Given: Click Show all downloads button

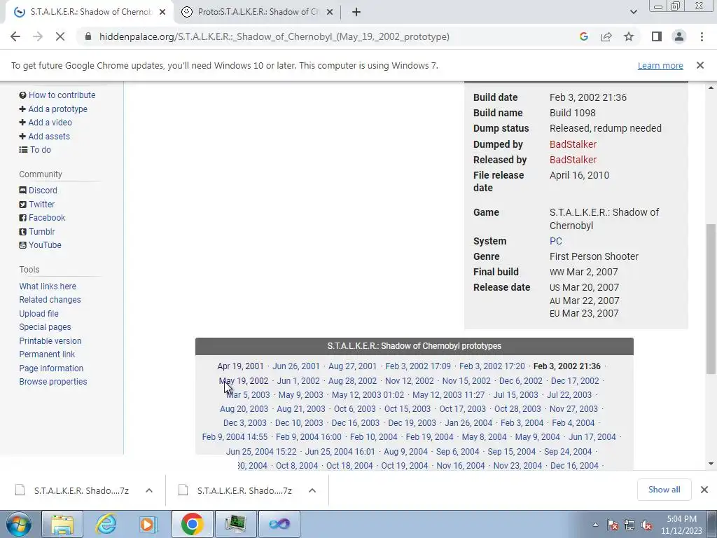Looking at the screenshot, I should tap(664, 490).
